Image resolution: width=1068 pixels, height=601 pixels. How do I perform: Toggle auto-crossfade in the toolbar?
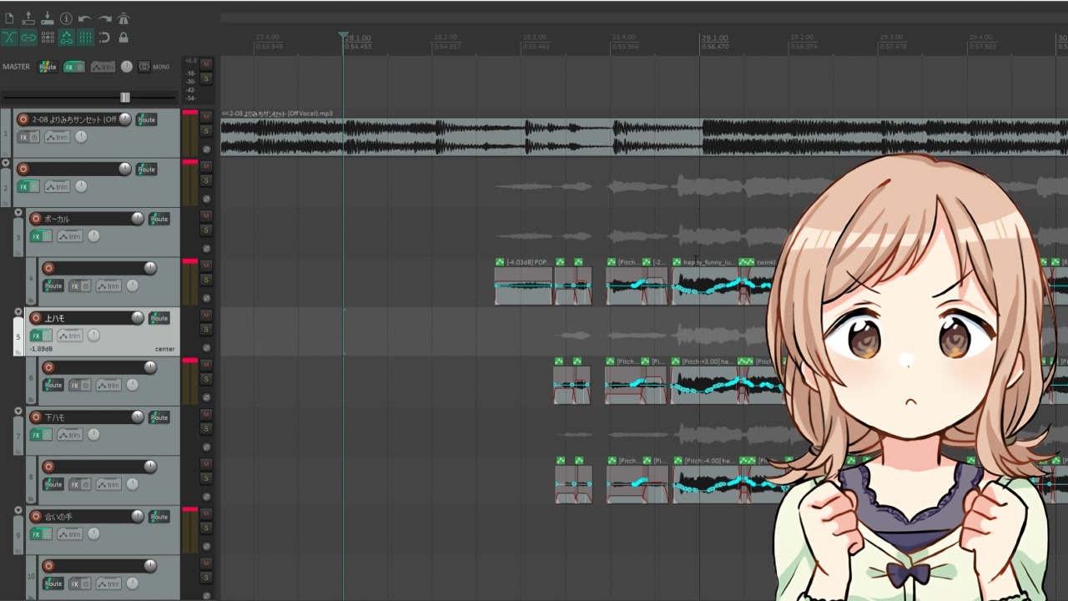click(x=9, y=38)
